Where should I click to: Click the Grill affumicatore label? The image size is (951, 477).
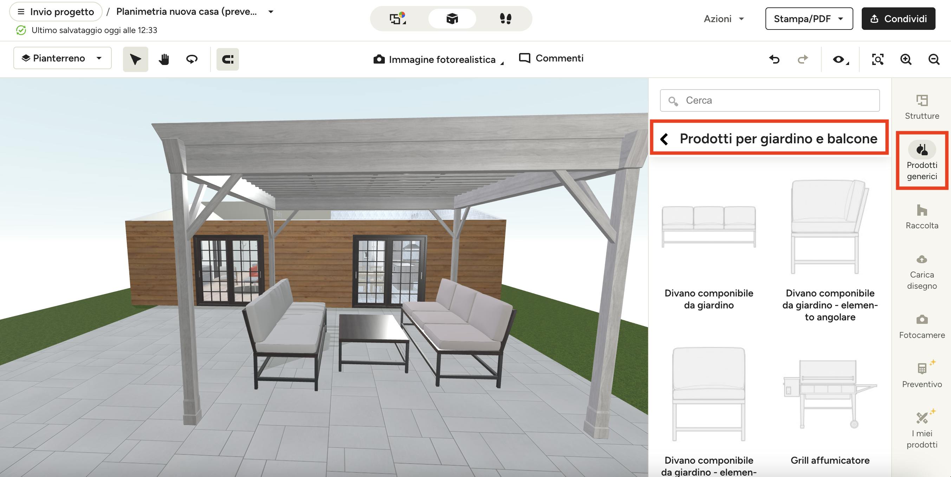(x=830, y=460)
